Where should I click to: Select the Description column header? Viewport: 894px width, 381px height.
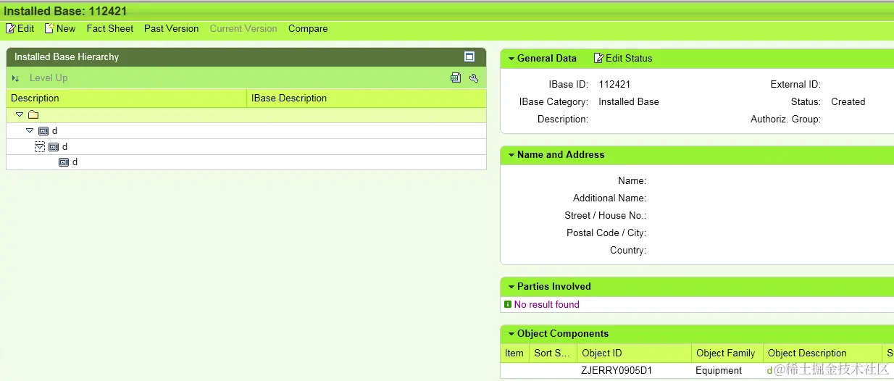click(x=126, y=98)
